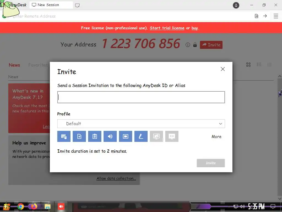The height and width of the screenshot is (212, 282).
Task: Click the scrollbar up arrow
Action: coord(280,76)
